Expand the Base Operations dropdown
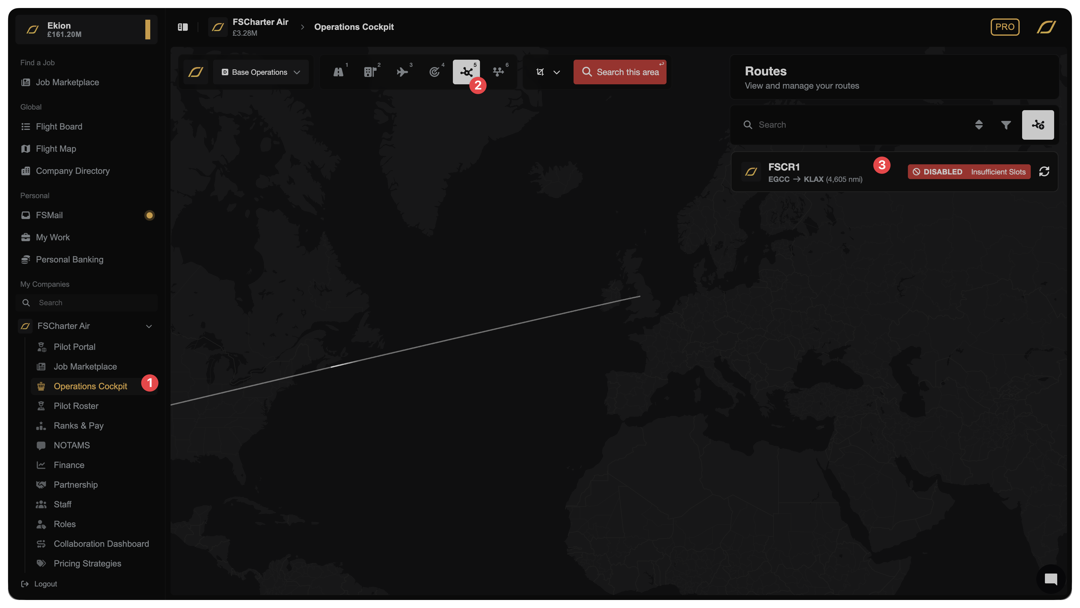The image size is (1080, 608). pos(261,72)
